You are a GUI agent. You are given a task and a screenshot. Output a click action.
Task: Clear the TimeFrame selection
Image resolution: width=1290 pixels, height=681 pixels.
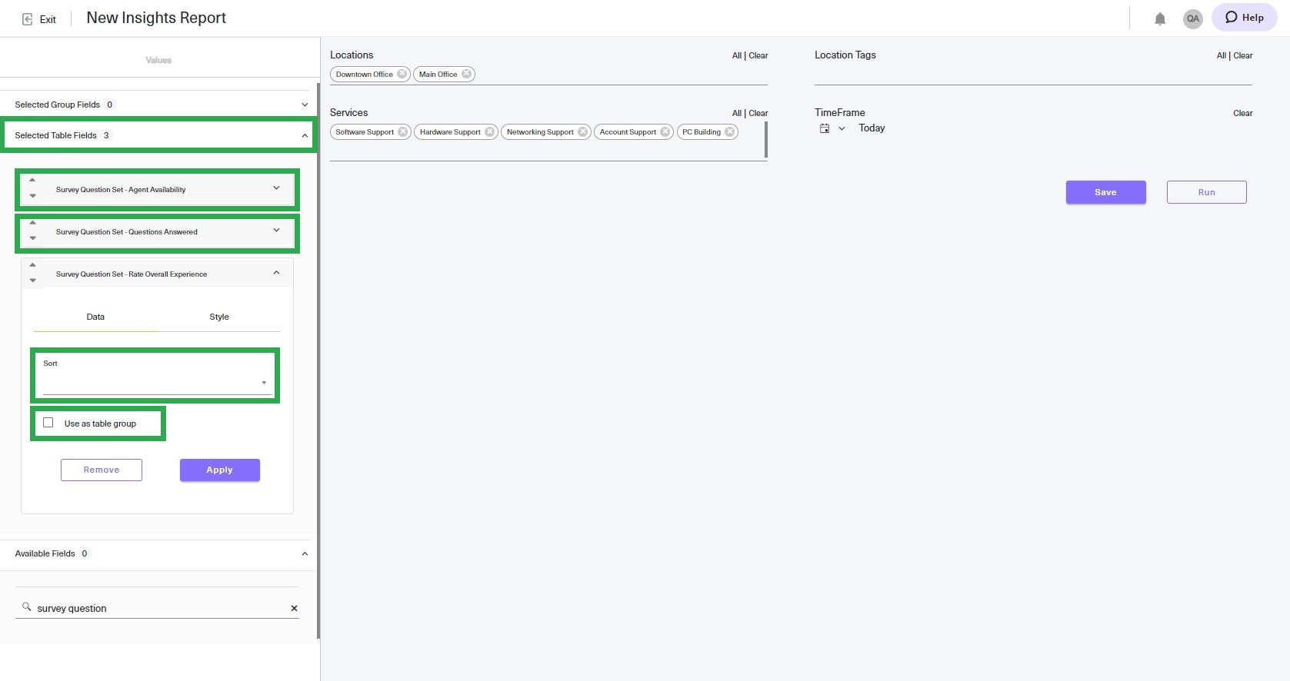1243,113
